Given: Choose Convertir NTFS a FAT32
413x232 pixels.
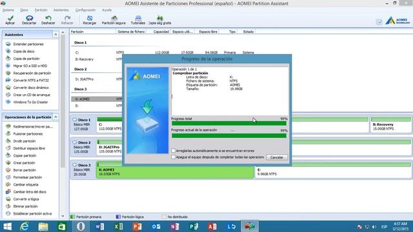Looking at the screenshot, I should (x=31, y=80).
